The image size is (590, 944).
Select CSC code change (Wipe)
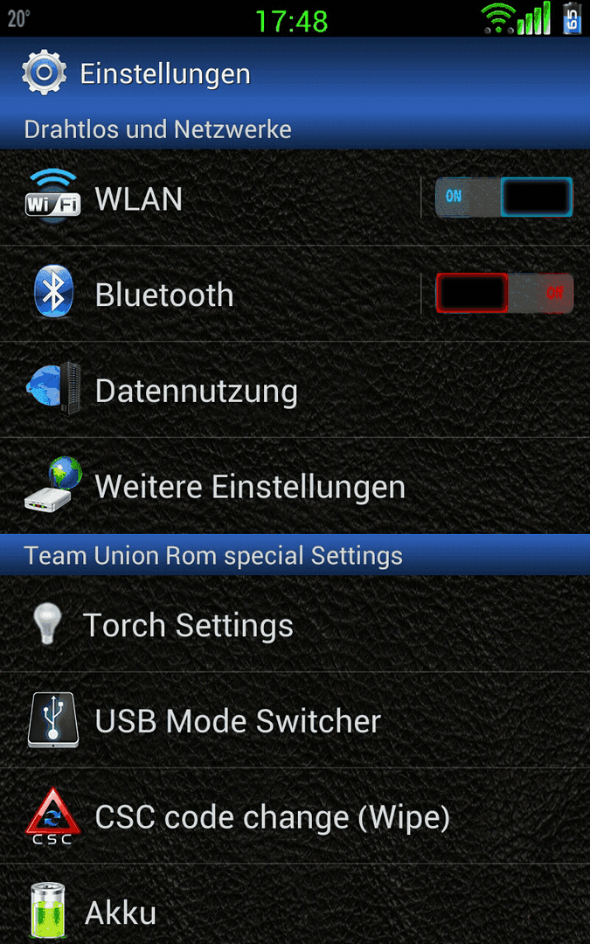295,816
